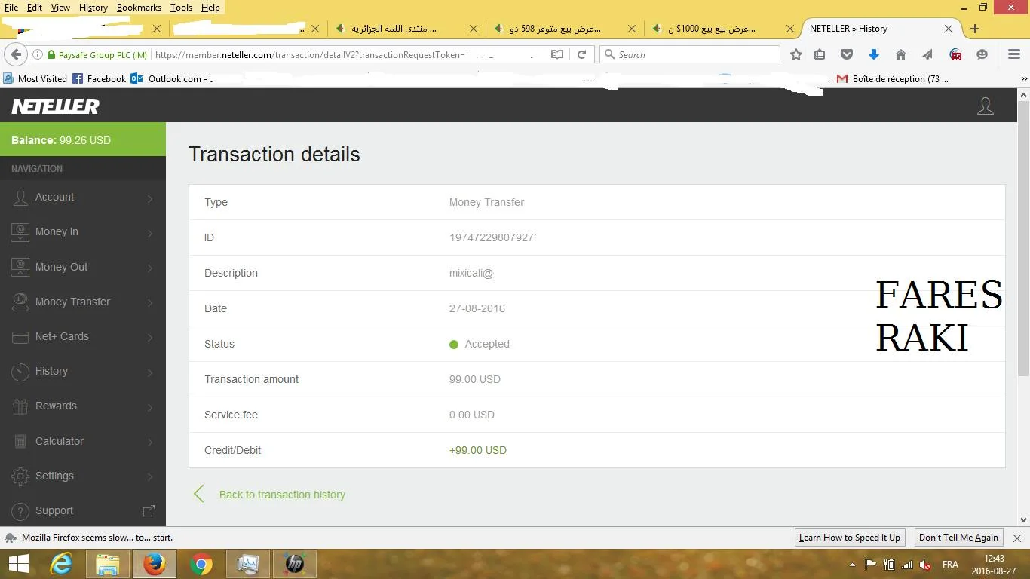1030x579 pixels.
Task: Open the History menu in menu bar
Action: coord(93,8)
